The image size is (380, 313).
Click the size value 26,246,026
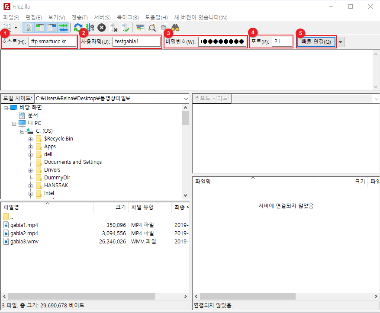tap(113, 242)
